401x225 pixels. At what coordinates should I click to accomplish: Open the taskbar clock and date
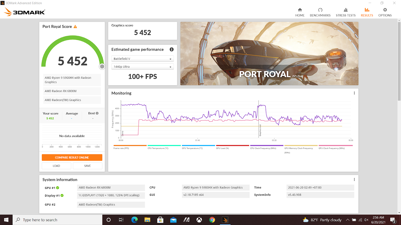point(378,220)
